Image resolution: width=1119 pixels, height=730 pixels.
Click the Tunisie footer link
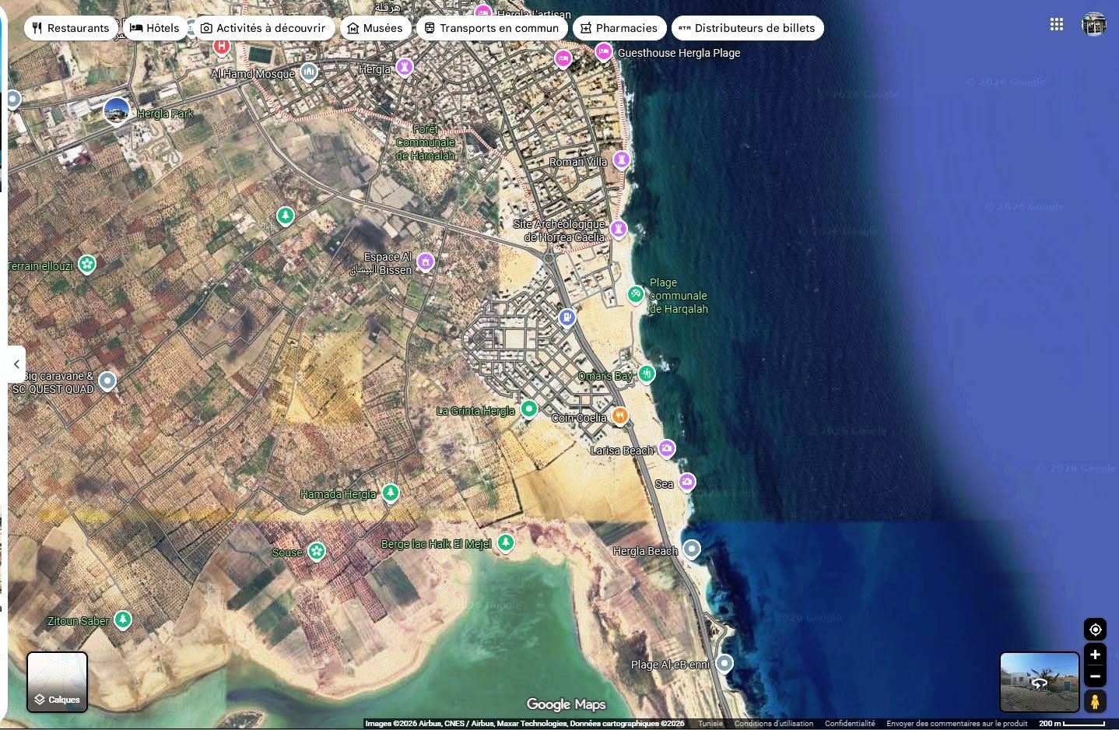point(710,724)
